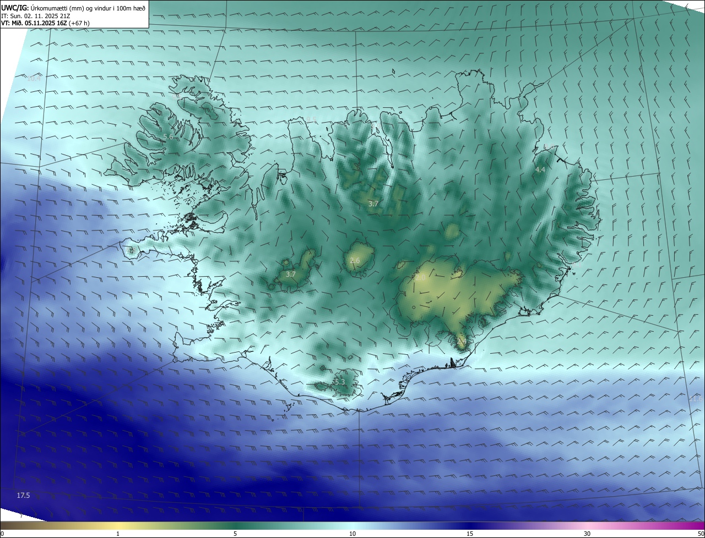Click the 10 tick on the color scale
This screenshot has width=705, height=538.
tap(352, 534)
